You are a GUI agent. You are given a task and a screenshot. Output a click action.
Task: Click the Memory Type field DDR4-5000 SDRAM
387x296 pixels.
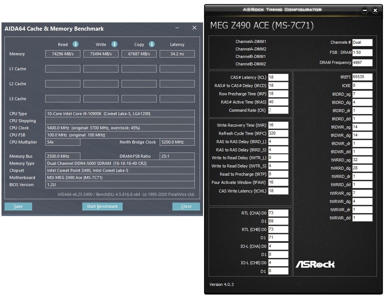pyautogui.click(x=120, y=163)
